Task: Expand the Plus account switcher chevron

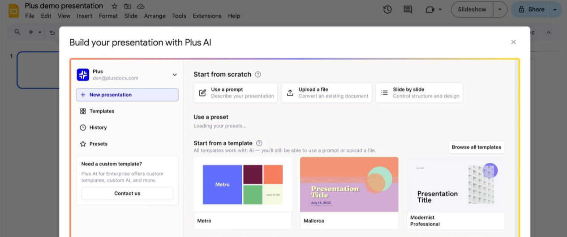Action: click(175, 75)
